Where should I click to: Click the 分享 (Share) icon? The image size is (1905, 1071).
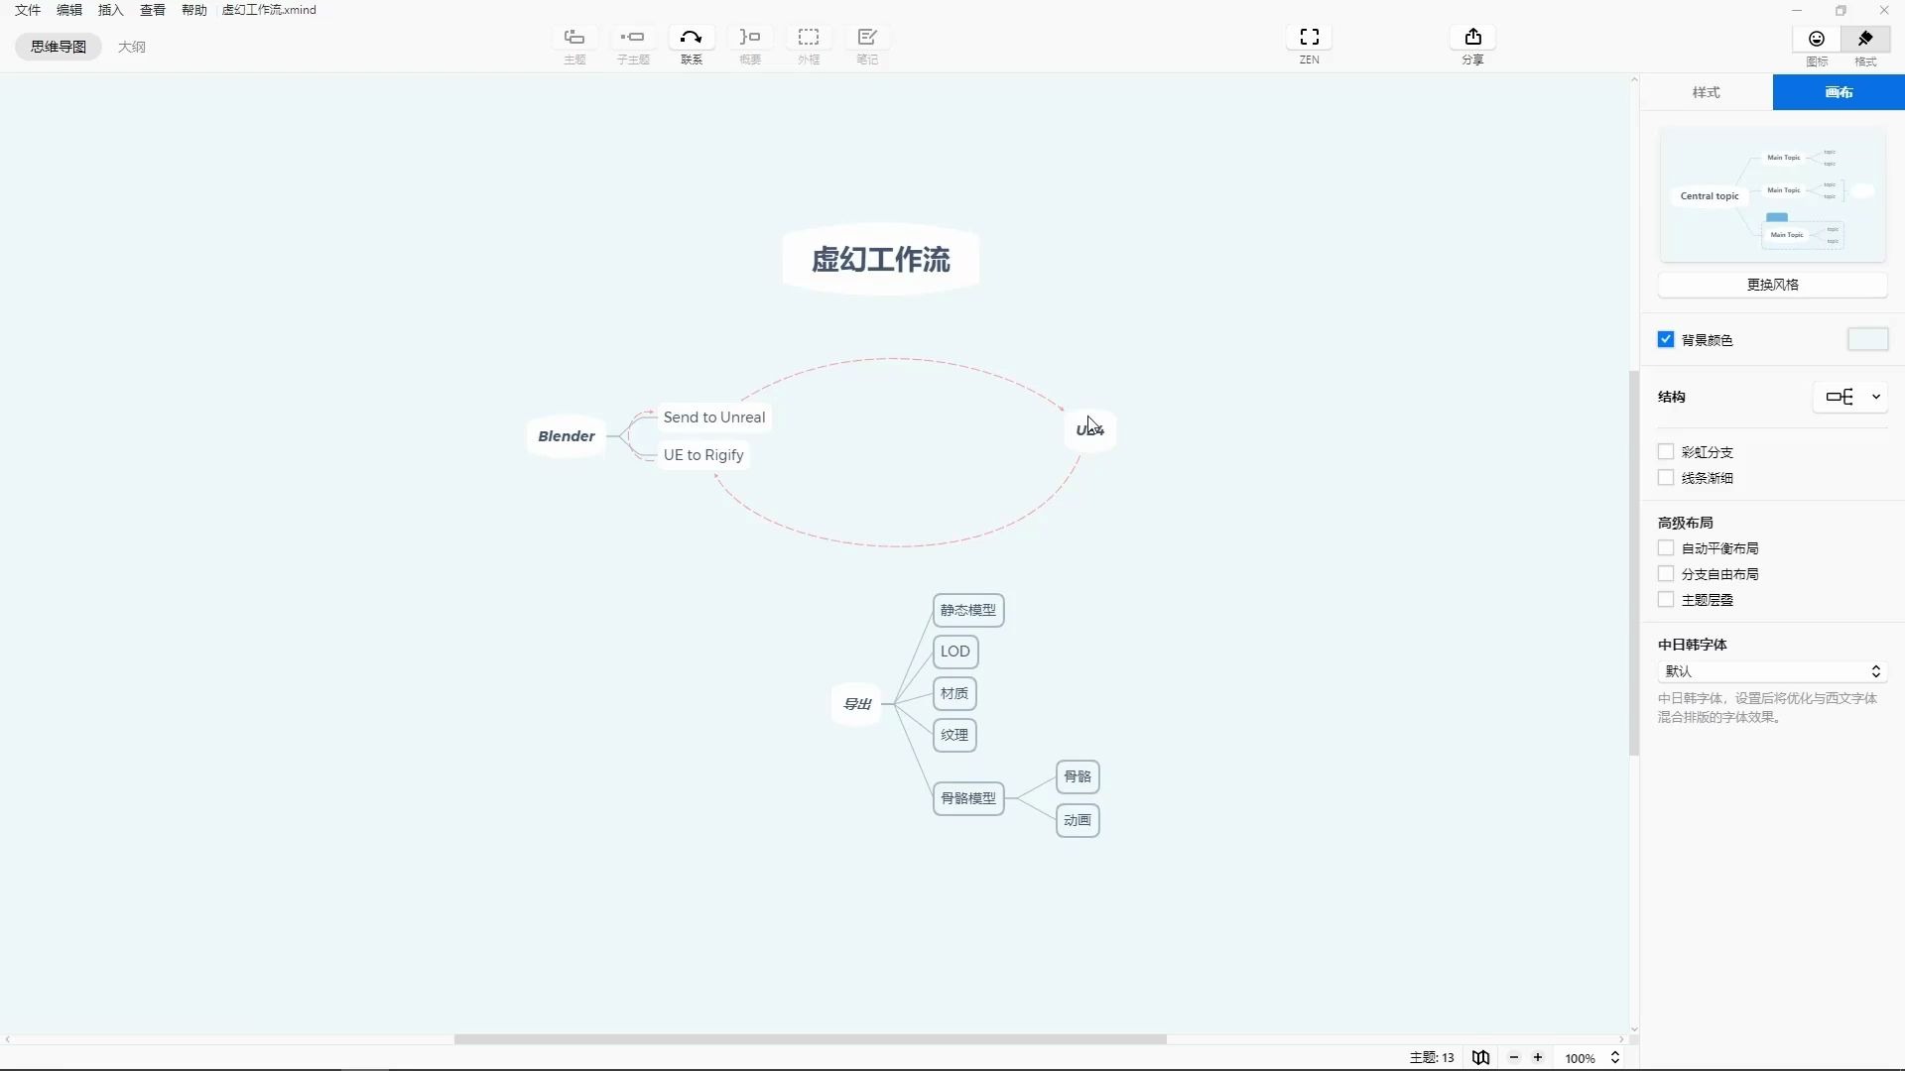click(1473, 37)
